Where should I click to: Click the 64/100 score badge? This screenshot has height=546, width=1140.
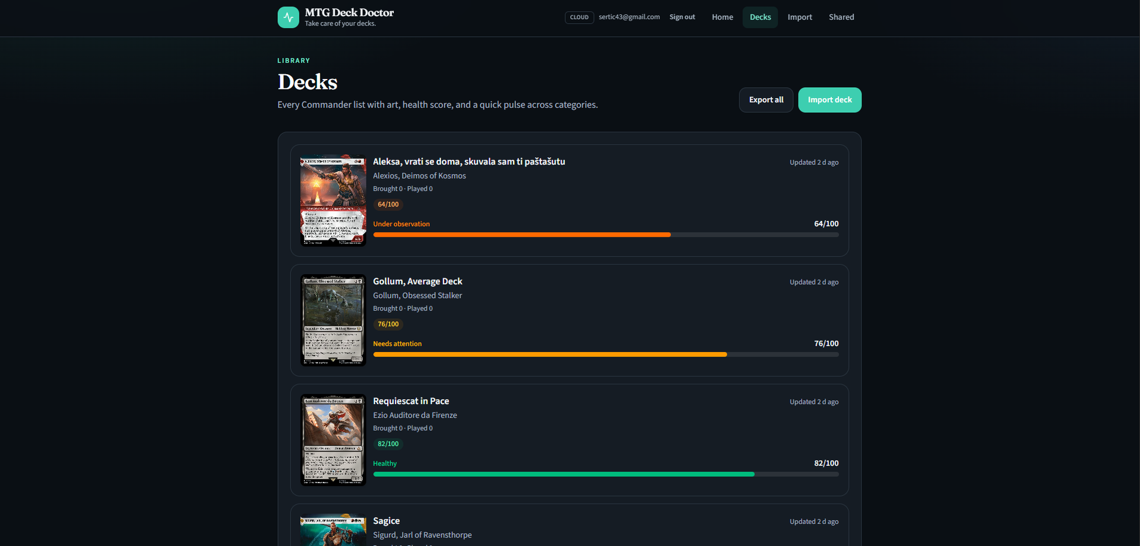(388, 205)
